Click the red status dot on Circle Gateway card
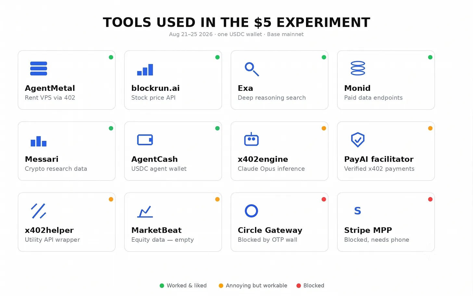 pos(324,199)
